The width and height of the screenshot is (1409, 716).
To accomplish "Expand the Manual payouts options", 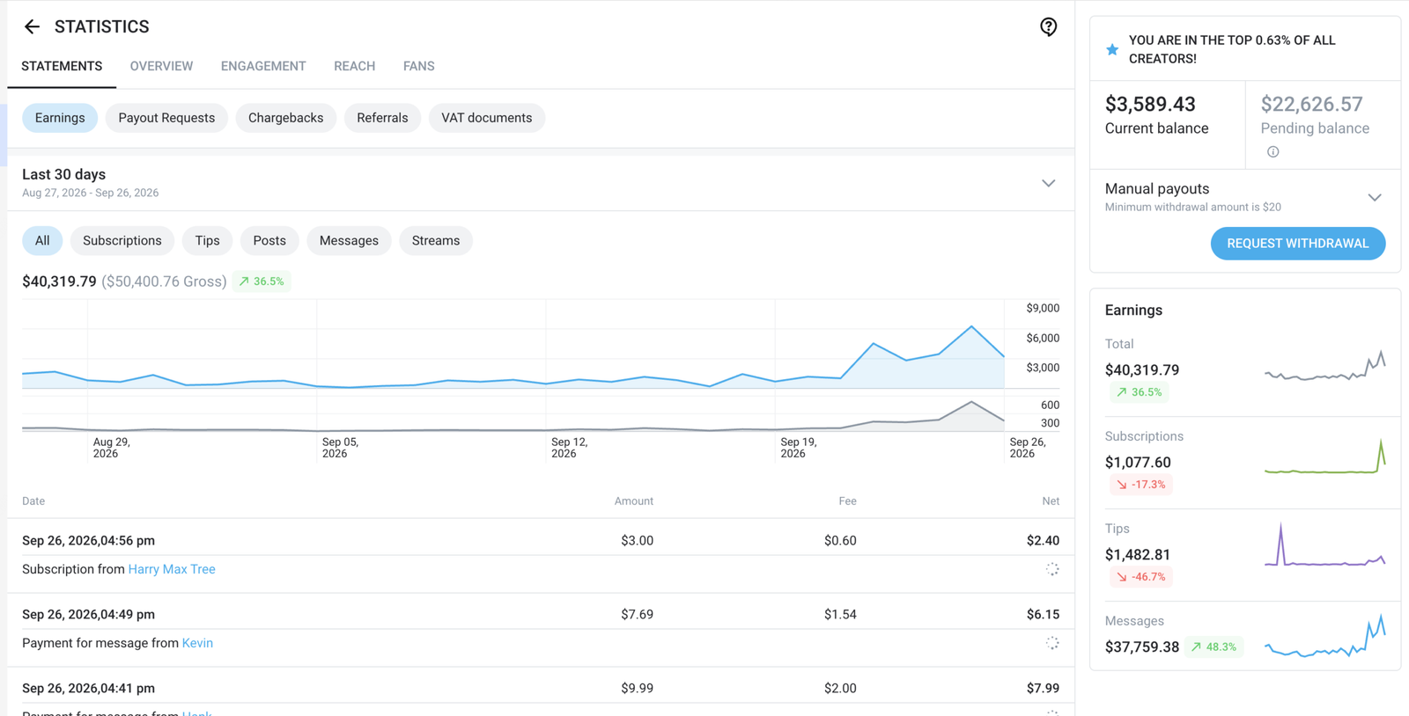I will 1375,197.
